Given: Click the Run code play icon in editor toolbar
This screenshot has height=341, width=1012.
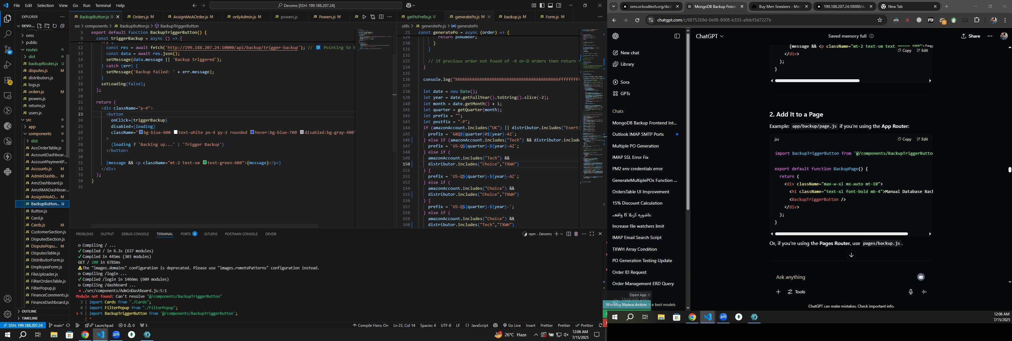Looking at the screenshot, I should click(365, 17).
